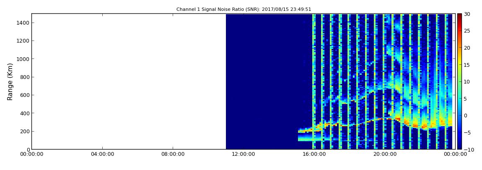This screenshot has width=482, height=170.
Task: Click the 200 range tick label
Action: tap(25, 132)
